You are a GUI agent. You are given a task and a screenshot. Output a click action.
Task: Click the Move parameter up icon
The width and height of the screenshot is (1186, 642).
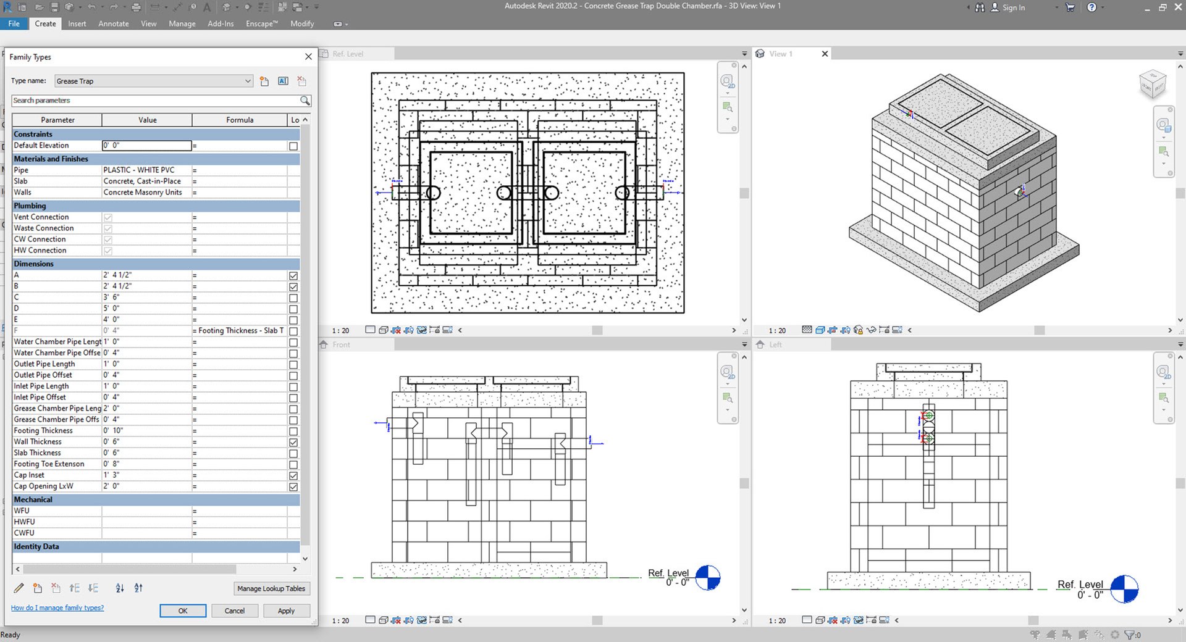point(75,588)
